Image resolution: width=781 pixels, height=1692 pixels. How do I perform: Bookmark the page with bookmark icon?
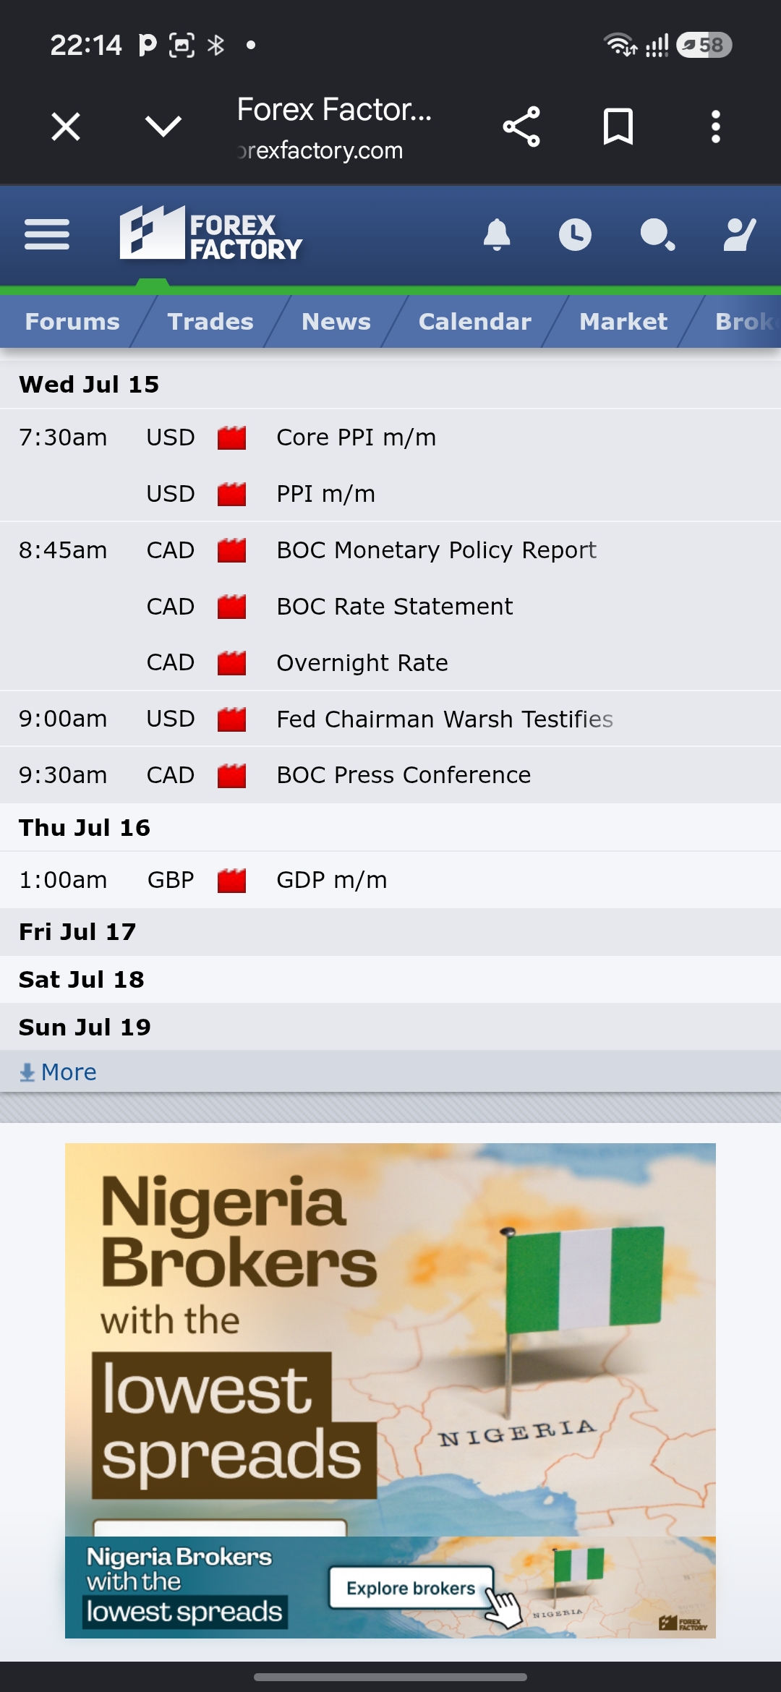[x=618, y=127]
